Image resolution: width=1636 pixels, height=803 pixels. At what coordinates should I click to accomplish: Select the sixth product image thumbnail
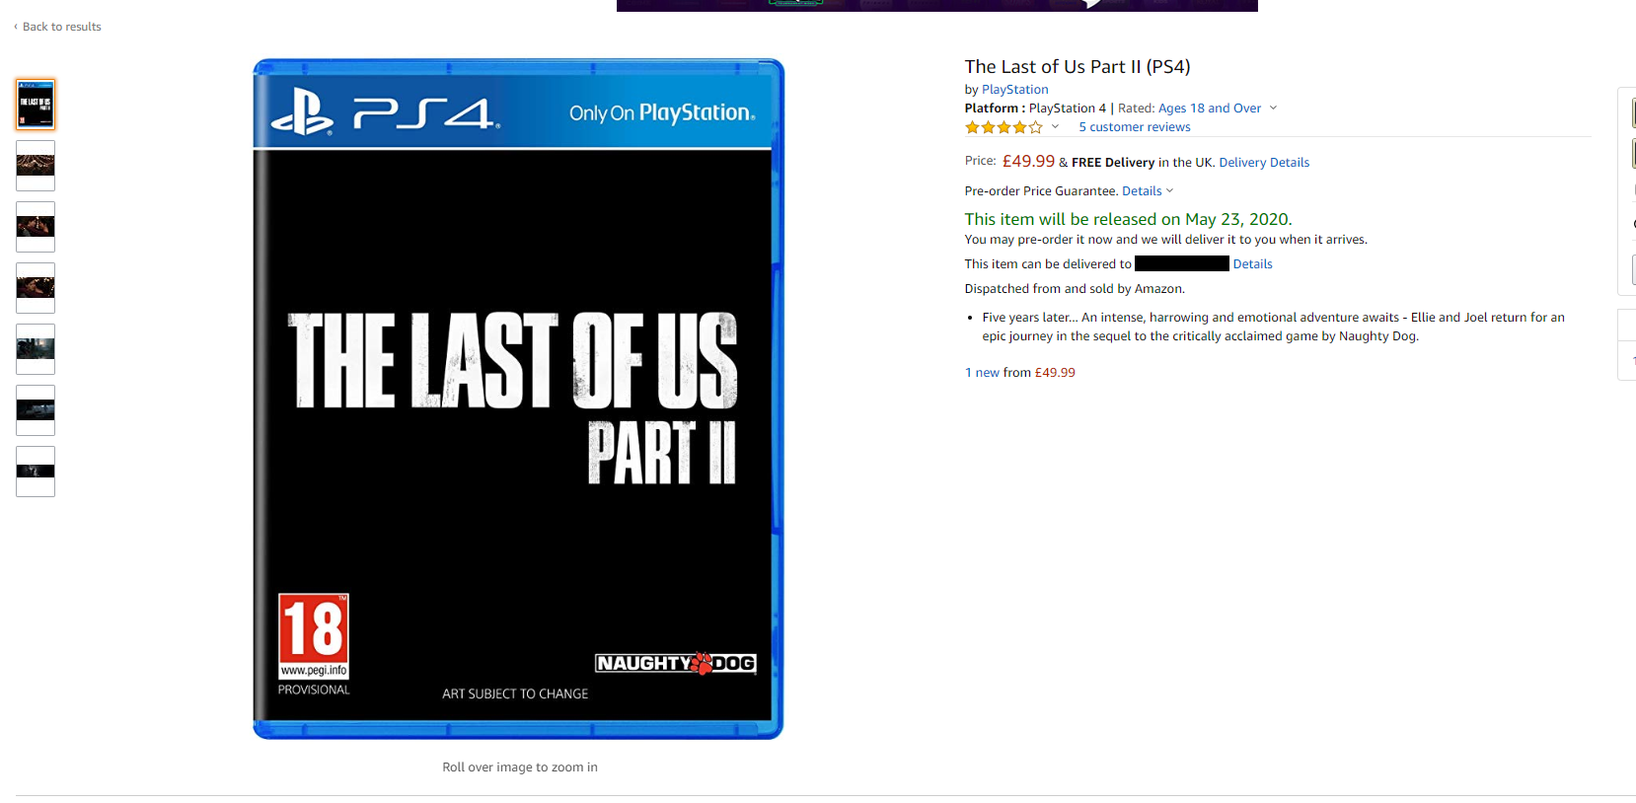[36, 410]
